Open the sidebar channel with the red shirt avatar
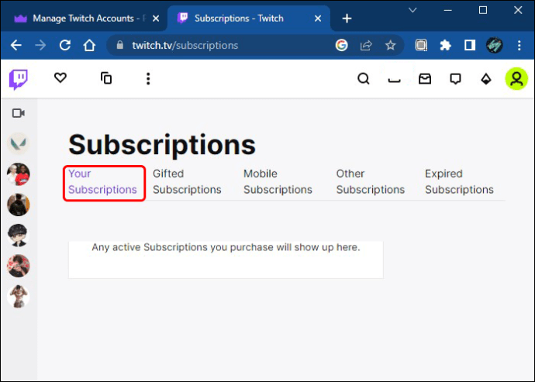Screen dimensions: 535x382 (19, 174)
